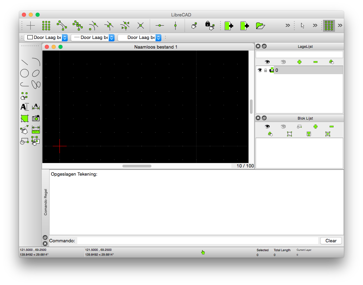Image resolution: width=363 pixels, height=285 pixels.
Task: Expand hidden toolbar items with right chevron
Action: [x=287, y=26]
